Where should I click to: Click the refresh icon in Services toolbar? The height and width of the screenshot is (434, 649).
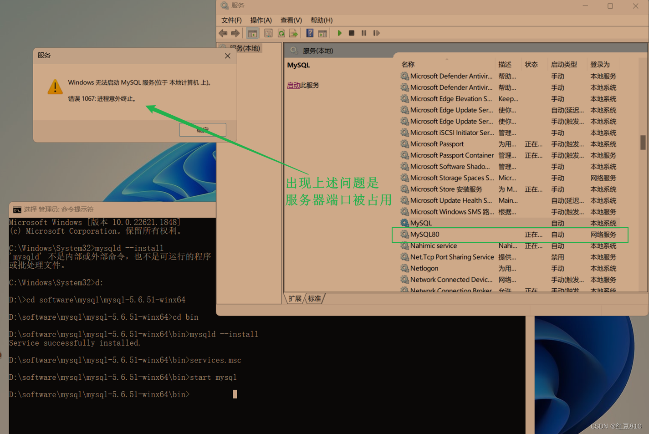tap(281, 33)
